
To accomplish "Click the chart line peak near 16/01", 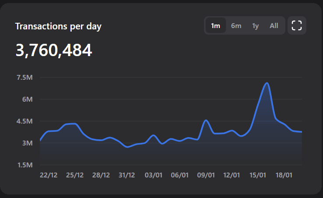I will coord(267,83).
